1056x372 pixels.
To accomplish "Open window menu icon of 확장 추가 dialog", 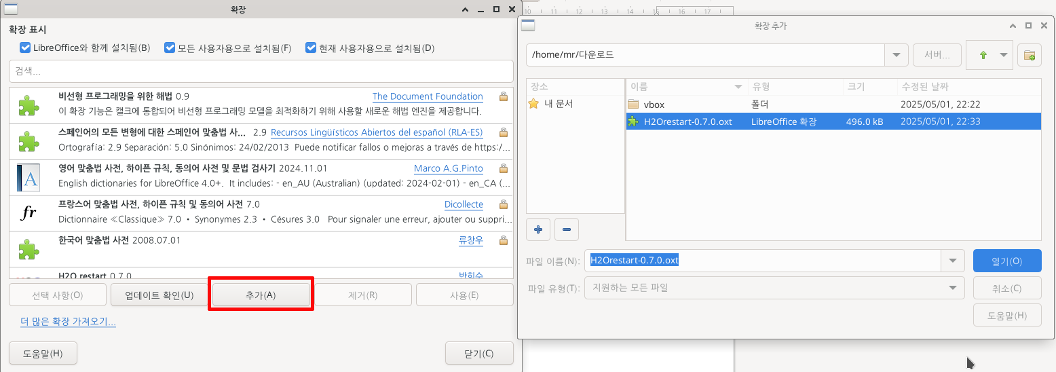I will pyautogui.click(x=528, y=26).
